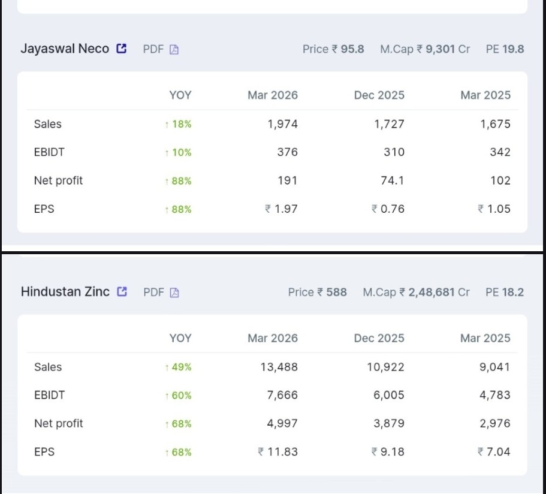The width and height of the screenshot is (546, 494).
Task: Open Jayaswal Neco via its external link icon
Action: [x=122, y=49]
